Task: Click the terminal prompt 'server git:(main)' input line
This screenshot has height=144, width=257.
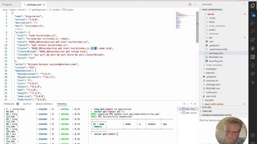Action: point(104,134)
